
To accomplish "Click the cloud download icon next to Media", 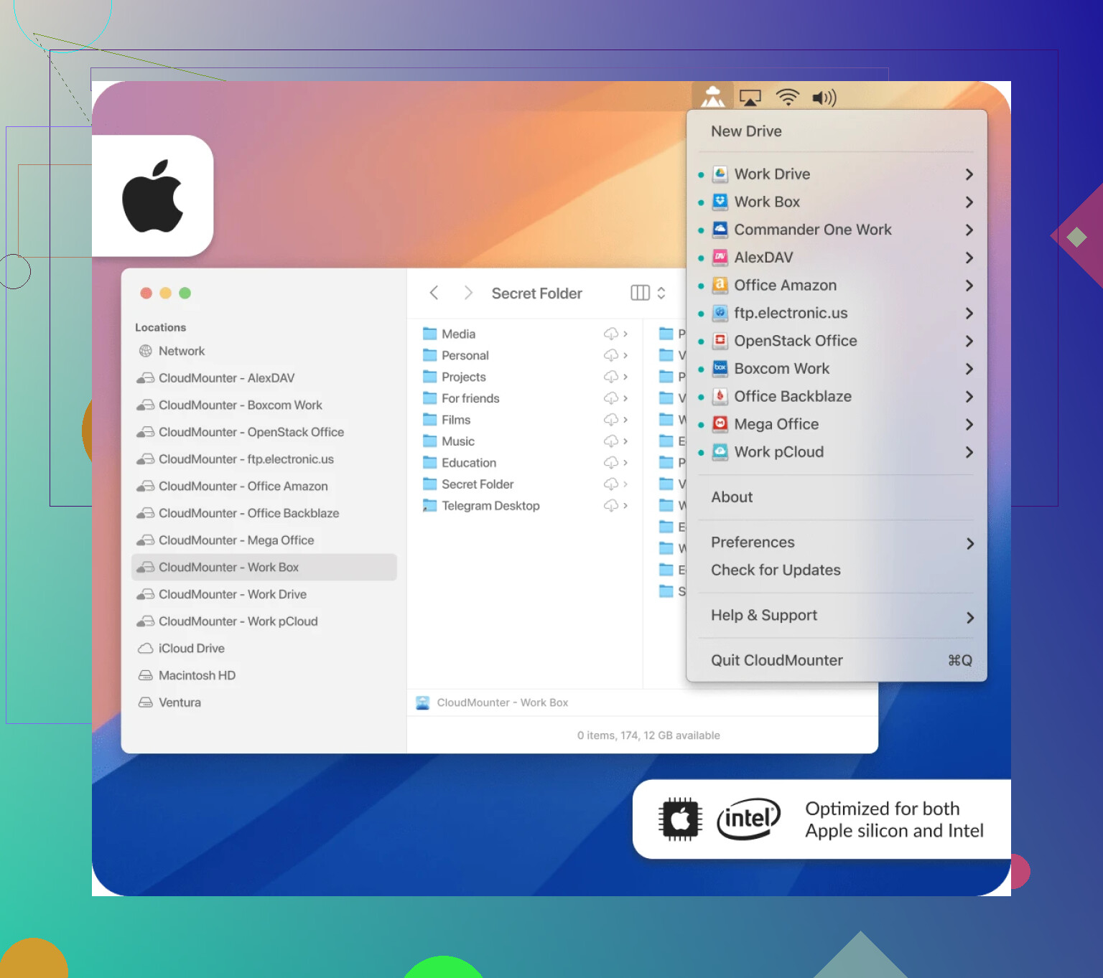I will [611, 334].
